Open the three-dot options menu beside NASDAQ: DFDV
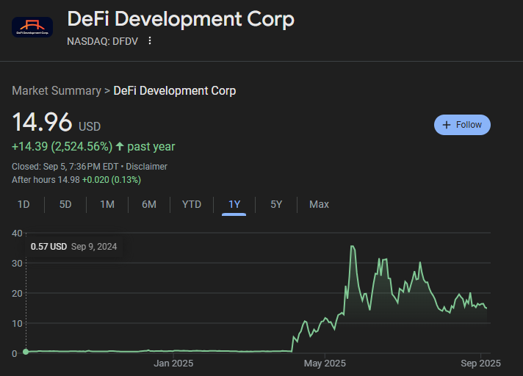Image resolution: width=523 pixels, height=376 pixels. point(150,40)
